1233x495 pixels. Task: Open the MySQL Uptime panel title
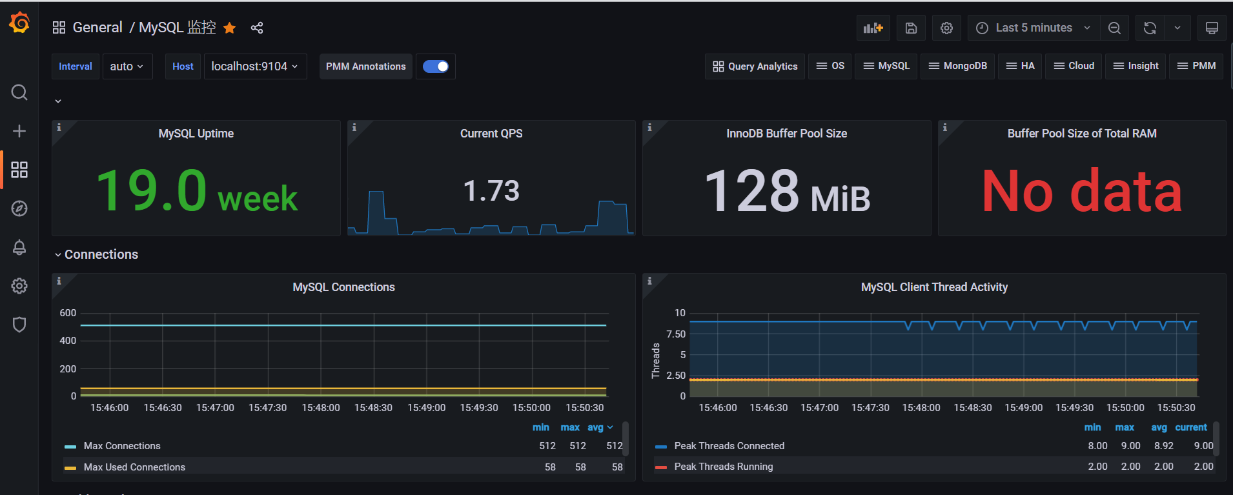(196, 134)
